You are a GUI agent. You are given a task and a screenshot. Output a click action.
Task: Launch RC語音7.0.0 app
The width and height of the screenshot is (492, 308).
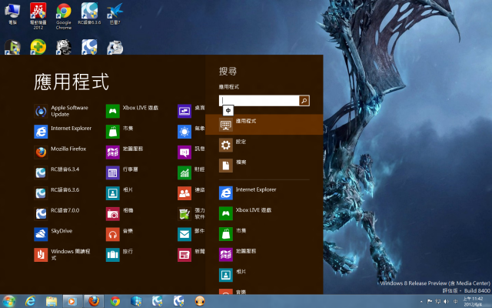pos(56,213)
